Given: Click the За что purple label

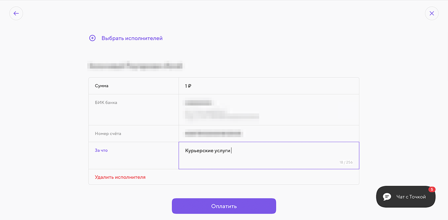Looking at the screenshot, I should [x=101, y=150].
